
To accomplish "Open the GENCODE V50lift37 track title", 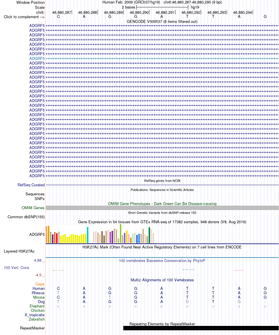I will click(162, 22).
